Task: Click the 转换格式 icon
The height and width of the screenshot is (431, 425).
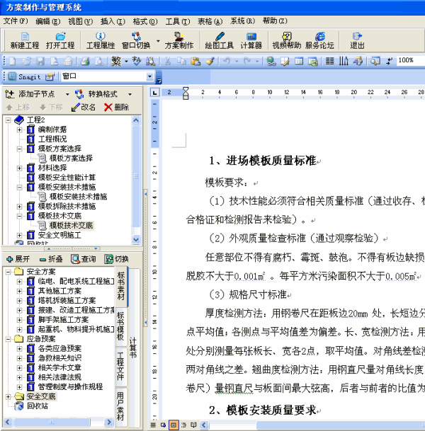Action: coord(79,94)
